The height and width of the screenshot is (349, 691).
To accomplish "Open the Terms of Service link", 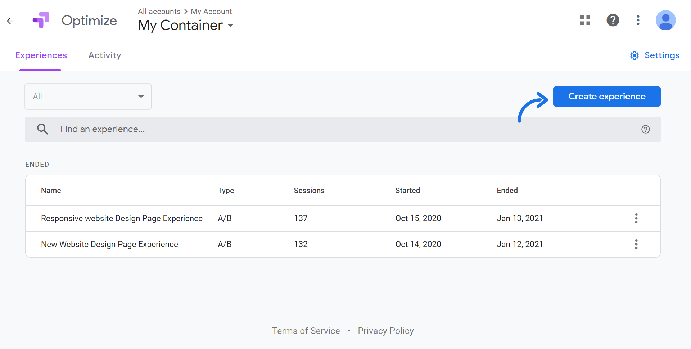I will tap(306, 331).
